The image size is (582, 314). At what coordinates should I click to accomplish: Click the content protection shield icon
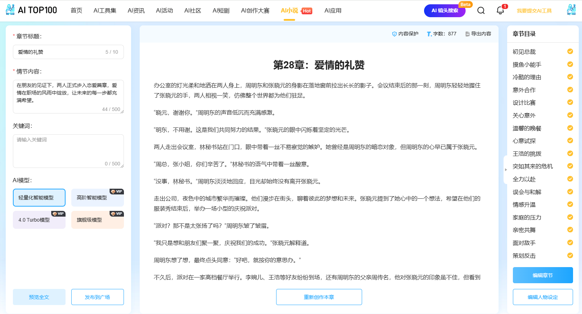(394, 34)
